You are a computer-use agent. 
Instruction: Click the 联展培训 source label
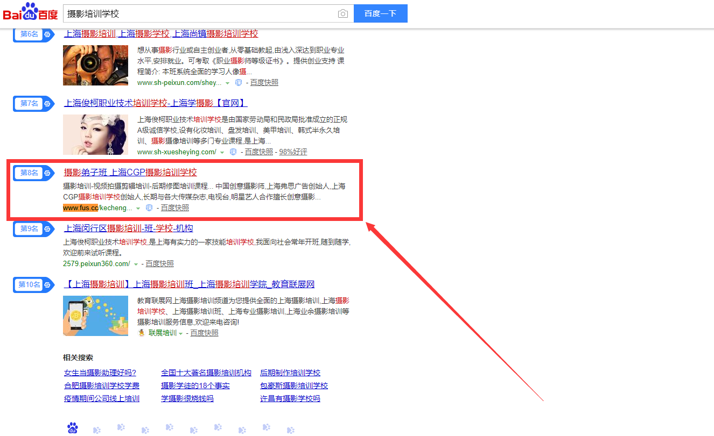click(x=163, y=333)
